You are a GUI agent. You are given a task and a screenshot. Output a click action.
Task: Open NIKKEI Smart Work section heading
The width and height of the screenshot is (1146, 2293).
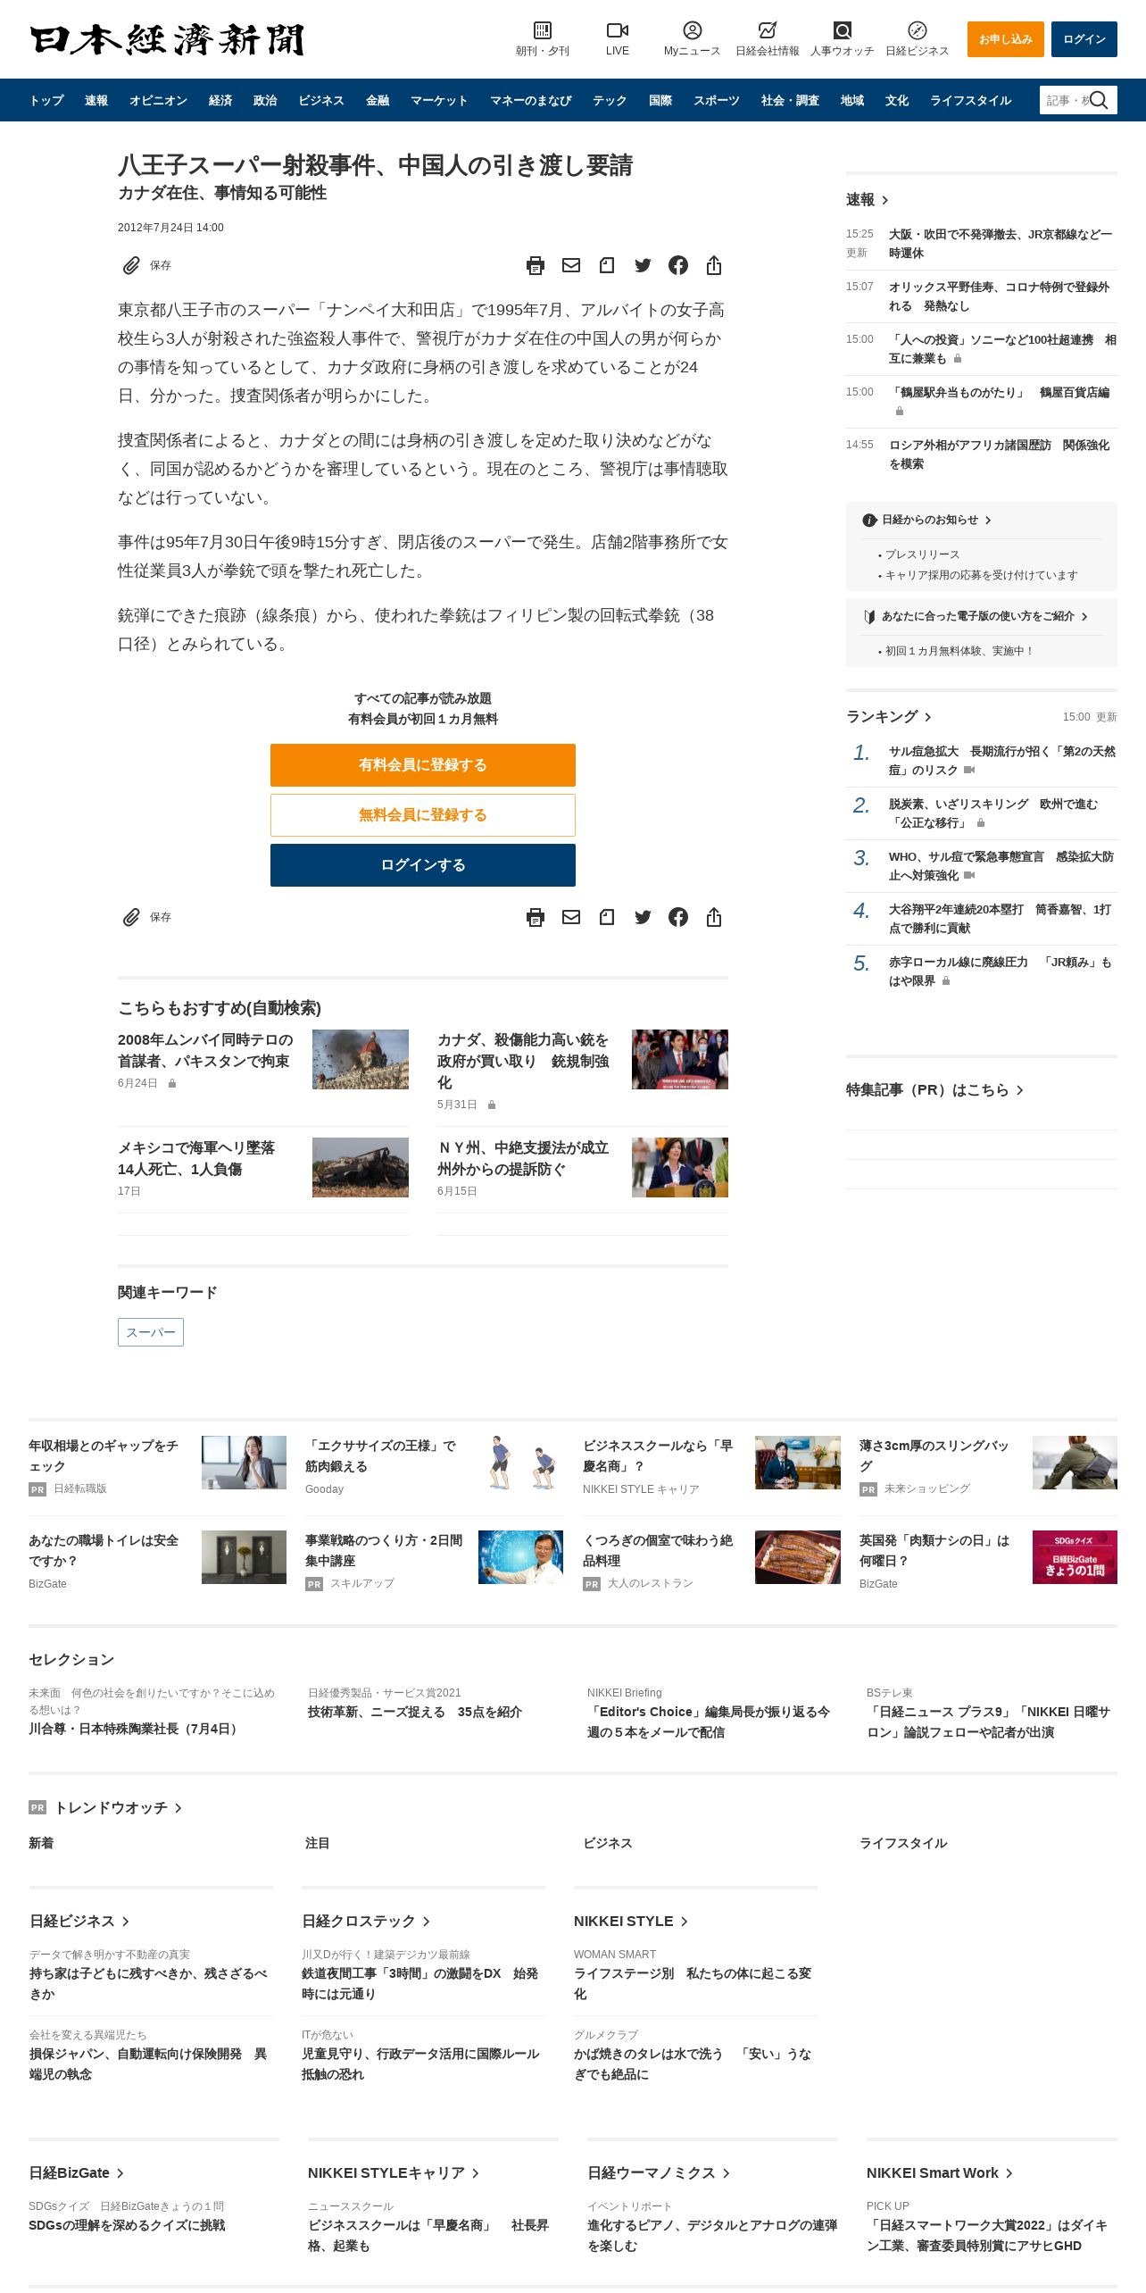point(939,2172)
